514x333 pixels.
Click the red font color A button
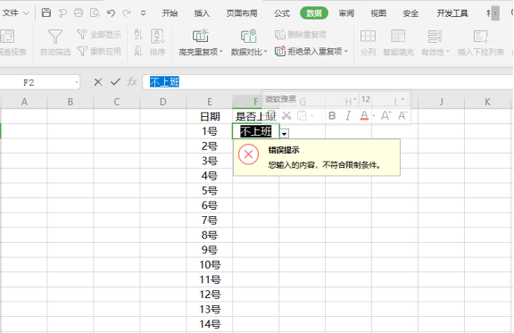click(x=364, y=115)
